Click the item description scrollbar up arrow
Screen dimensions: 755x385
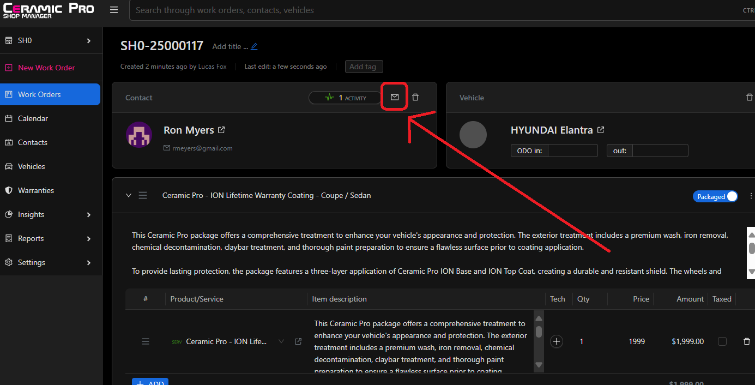539,318
